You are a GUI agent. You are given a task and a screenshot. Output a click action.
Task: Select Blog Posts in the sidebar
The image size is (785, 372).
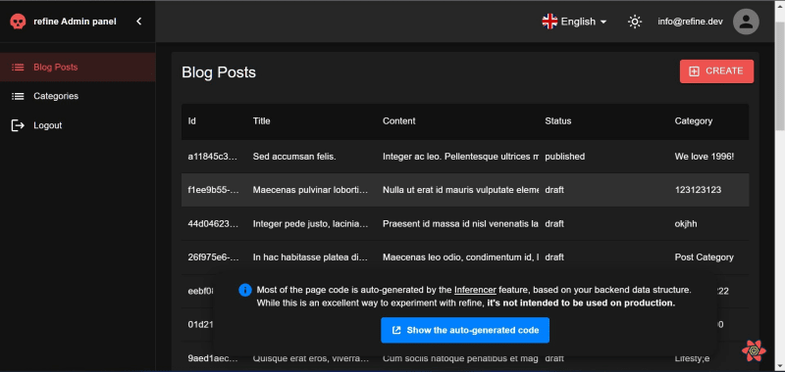(78, 67)
